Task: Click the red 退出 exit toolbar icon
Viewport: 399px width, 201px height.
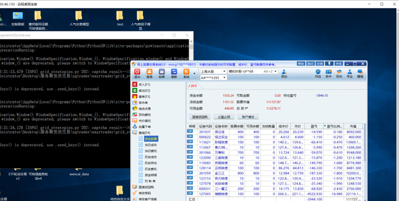Action: coord(137,74)
